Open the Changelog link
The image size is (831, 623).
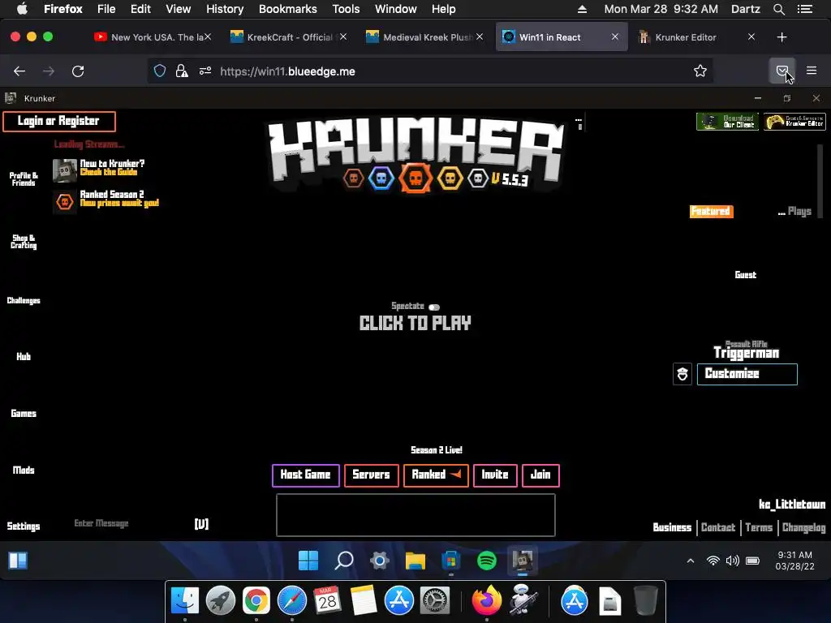pyautogui.click(x=804, y=527)
